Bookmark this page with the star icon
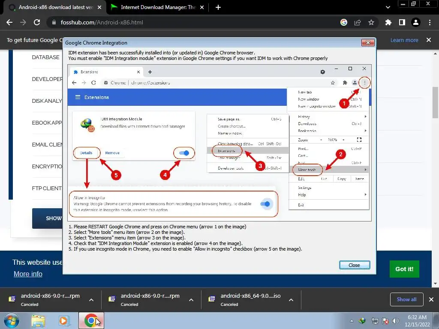The width and height of the screenshot is (439, 329). tap(371, 22)
